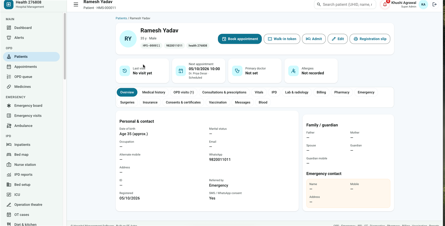Click the Alerts bell icon in sidebar

[9, 38]
